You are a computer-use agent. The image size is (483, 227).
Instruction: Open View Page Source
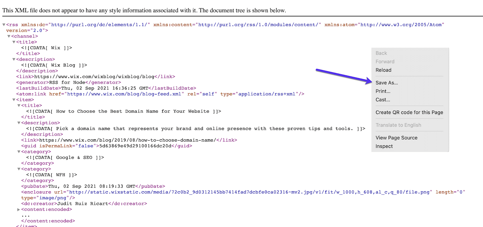396,137
